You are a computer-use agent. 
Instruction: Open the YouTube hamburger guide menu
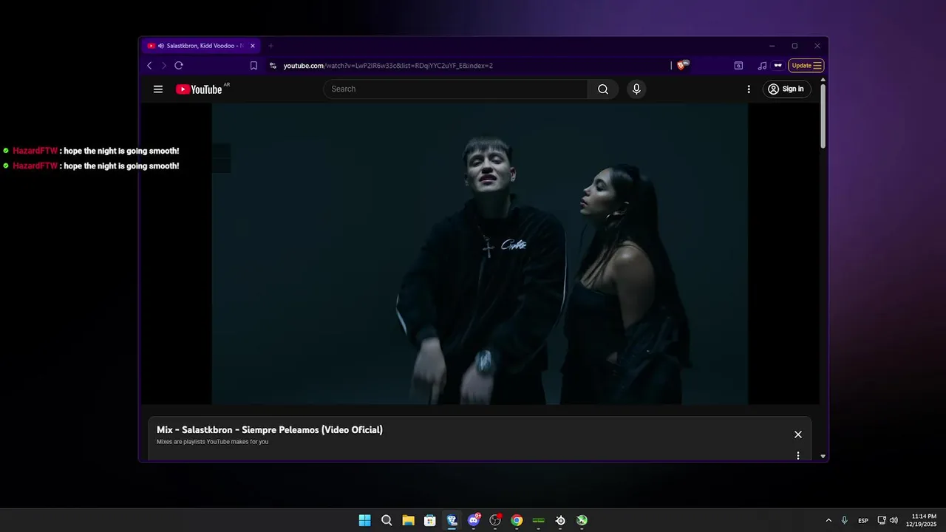(x=158, y=89)
